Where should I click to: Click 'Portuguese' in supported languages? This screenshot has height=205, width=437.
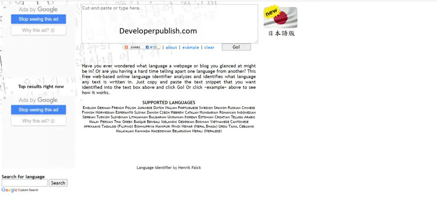click(188, 108)
